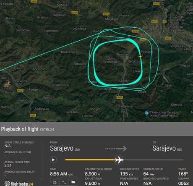Click the Flightradar24 logo

[19, 183]
